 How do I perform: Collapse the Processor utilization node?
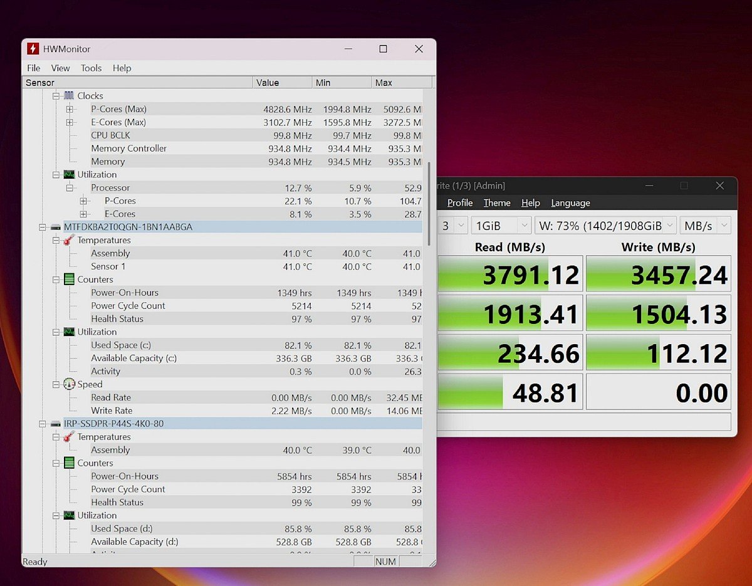click(x=69, y=188)
